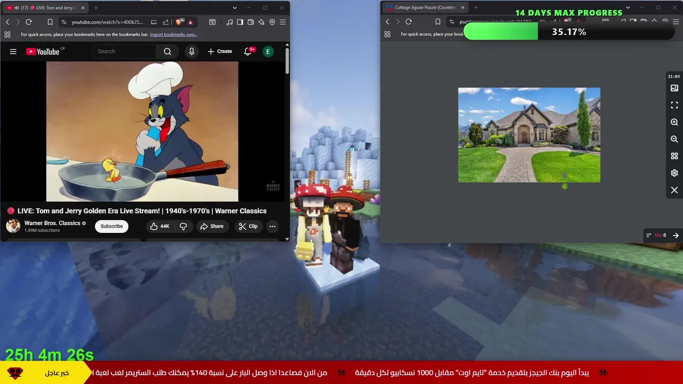Select the Cottage Jigsaw Puzzle tab
Image resolution: width=683 pixels, height=384 pixels.
tap(424, 7)
